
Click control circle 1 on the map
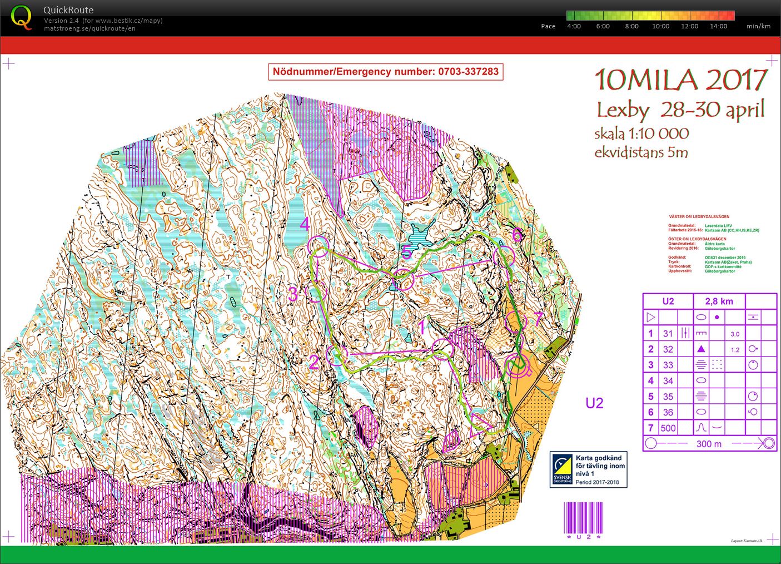click(441, 349)
